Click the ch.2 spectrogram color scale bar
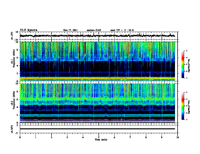Image resolution: width=200 pixels, height=154 pixels. 183,106
